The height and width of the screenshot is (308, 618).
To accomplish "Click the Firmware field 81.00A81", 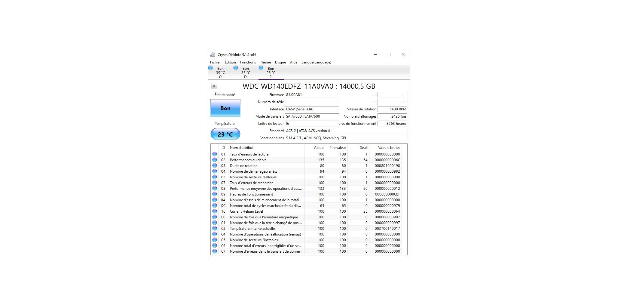I will 312,95.
